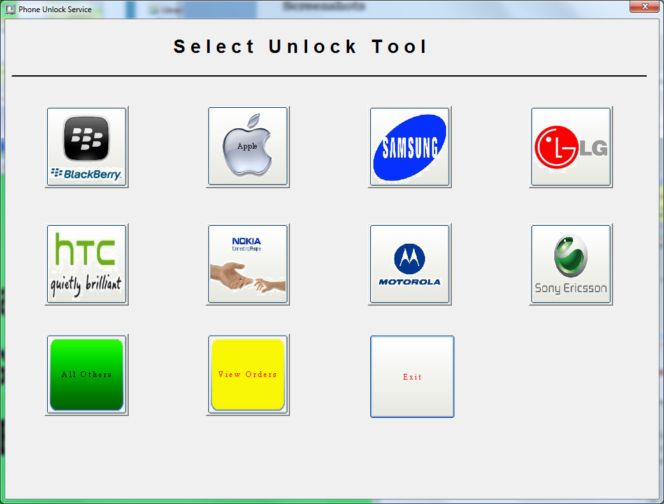The width and height of the screenshot is (664, 504).
Task: Click the green All Others button
Action: click(87, 374)
